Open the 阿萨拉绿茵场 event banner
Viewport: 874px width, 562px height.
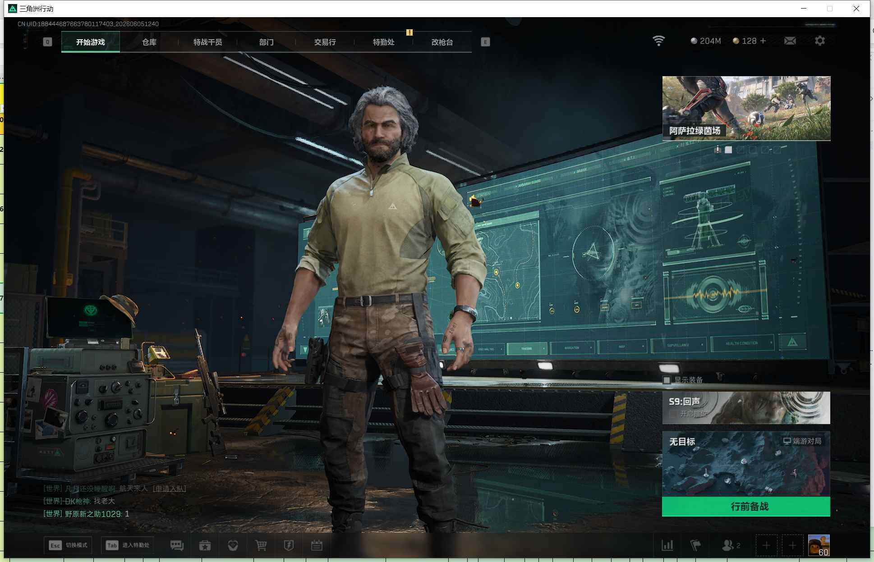tap(746, 108)
